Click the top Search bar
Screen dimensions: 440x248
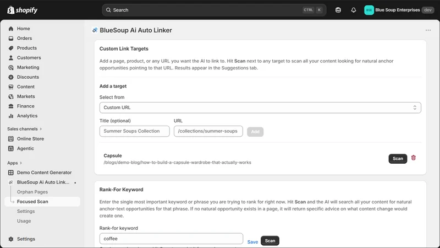pyautogui.click(x=214, y=10)
